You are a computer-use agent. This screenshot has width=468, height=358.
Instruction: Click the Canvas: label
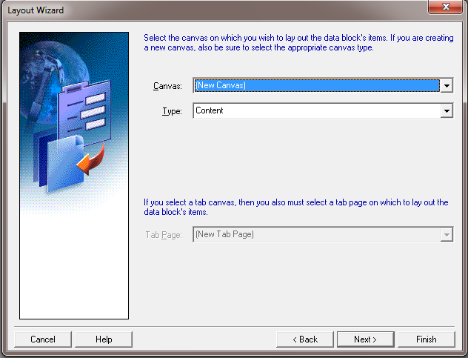tap(167, 86)
